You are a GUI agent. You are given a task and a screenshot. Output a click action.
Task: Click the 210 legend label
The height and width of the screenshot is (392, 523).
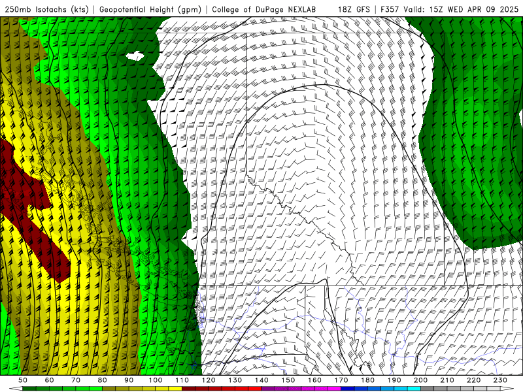447,380
